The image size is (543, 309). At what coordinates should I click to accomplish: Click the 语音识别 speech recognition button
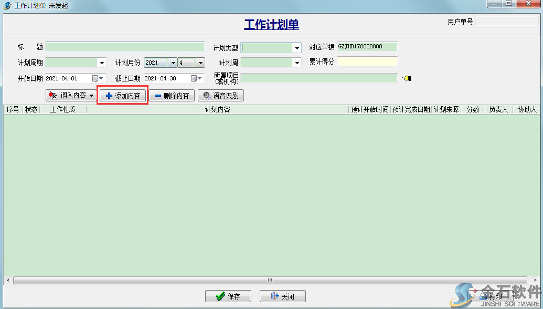coord(221,96)
